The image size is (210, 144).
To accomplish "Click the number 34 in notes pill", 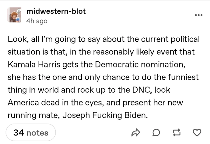I will 19,133.
